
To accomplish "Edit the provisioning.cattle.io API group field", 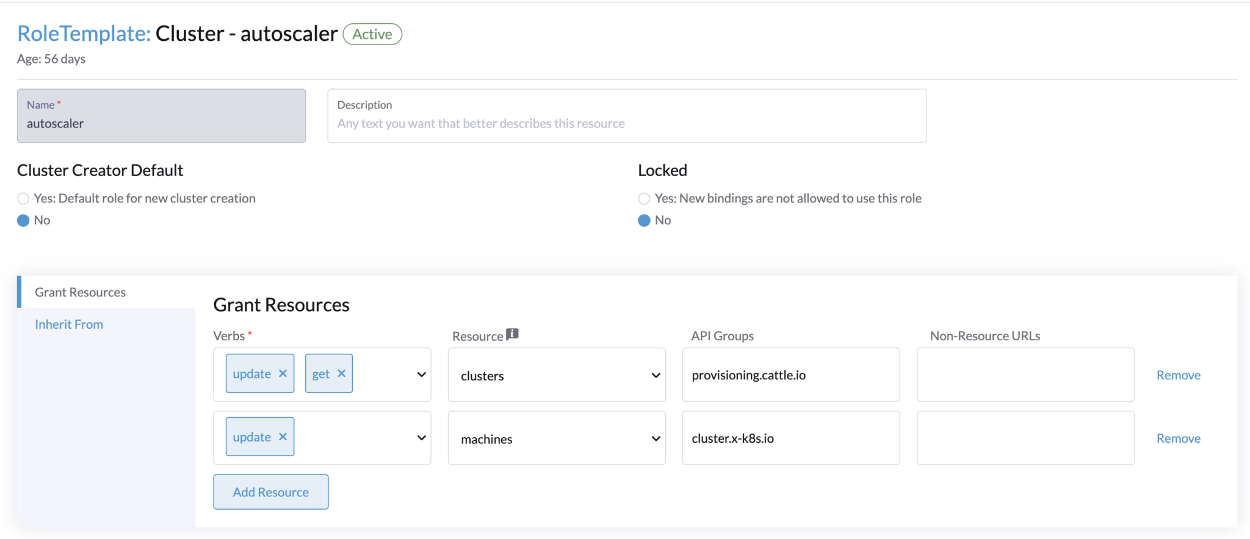I will click(x=790, y=375).
